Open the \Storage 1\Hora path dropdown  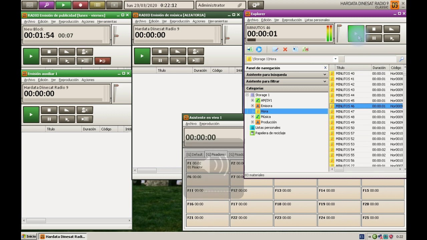(335, 59)
